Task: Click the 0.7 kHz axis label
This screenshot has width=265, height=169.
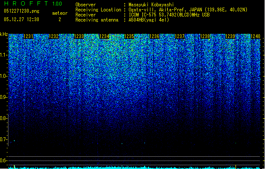Action: [3, 139]
